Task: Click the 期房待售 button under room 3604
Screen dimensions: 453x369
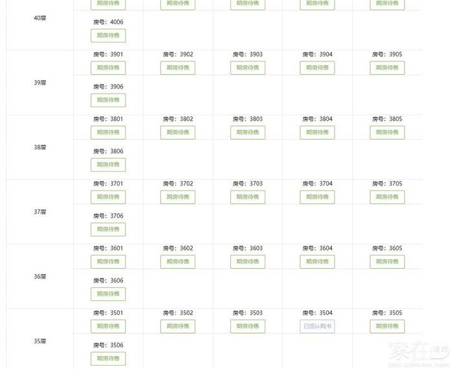Action: pos(317,262)
